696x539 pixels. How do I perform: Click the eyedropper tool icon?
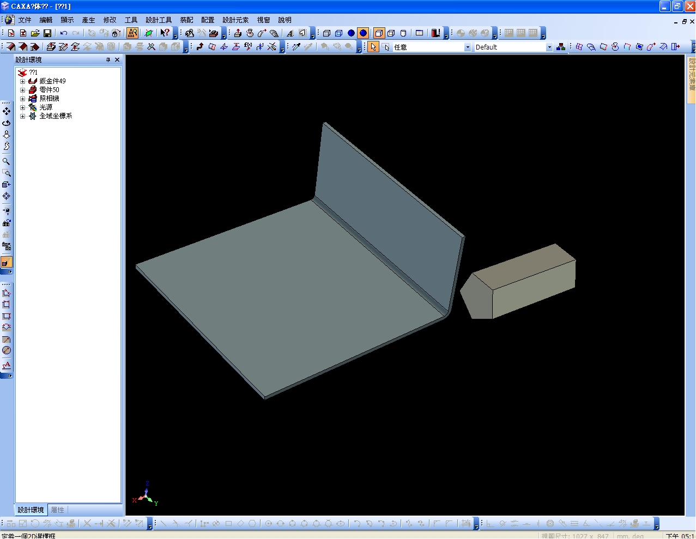coord(296,47)
